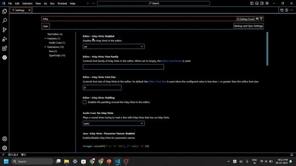Open the View menu
Screen dimensions: 296x166
click(x=38, y=3)
